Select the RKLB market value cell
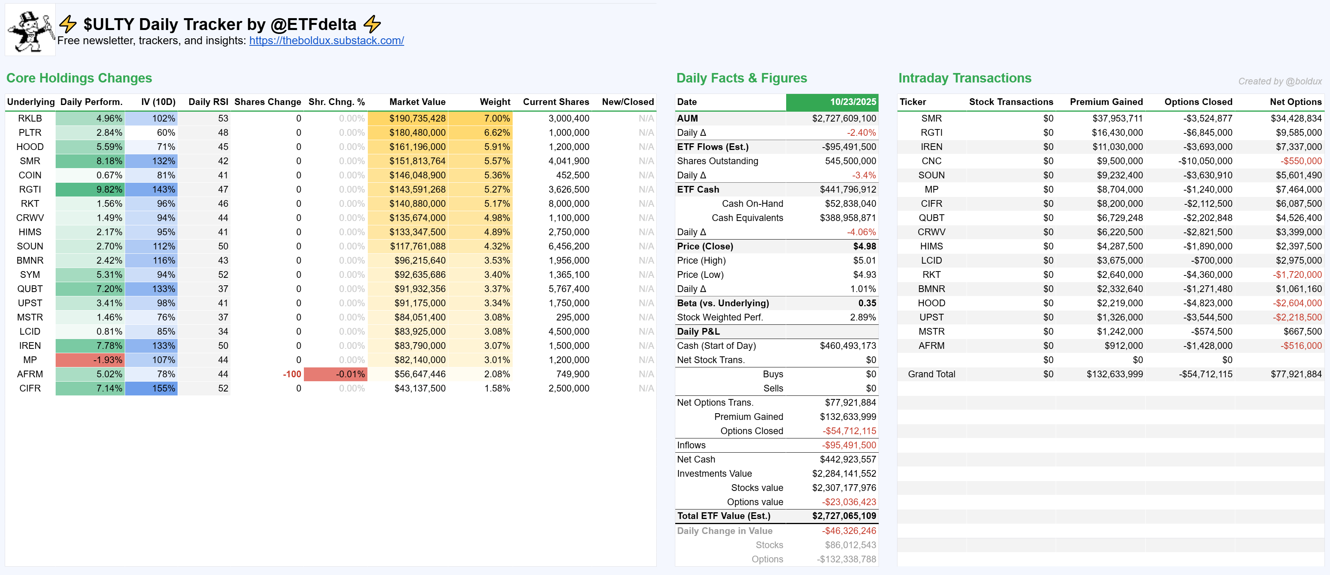1330x575 pixels. tap(408, 118)
